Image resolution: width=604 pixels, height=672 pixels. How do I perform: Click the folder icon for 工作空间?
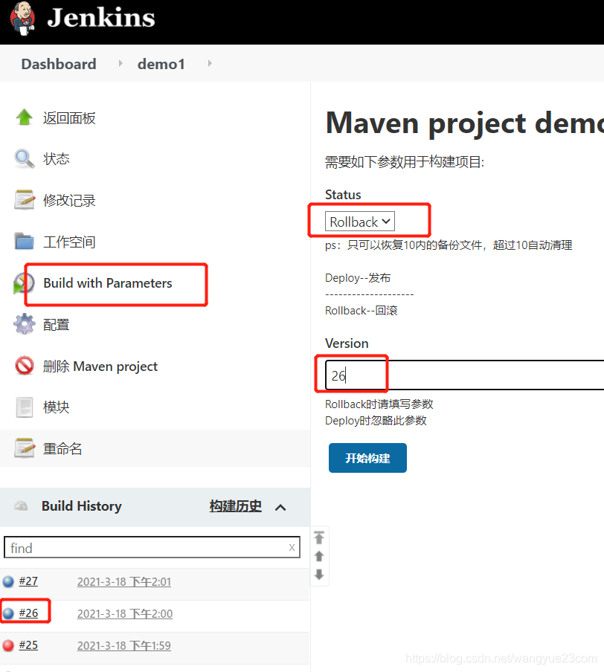pos(24,241)
